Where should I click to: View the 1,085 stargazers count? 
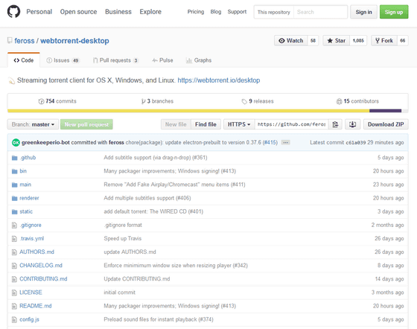358,41
